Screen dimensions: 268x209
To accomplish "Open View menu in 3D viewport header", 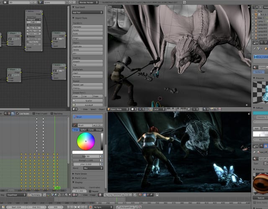I will point(85,109).
